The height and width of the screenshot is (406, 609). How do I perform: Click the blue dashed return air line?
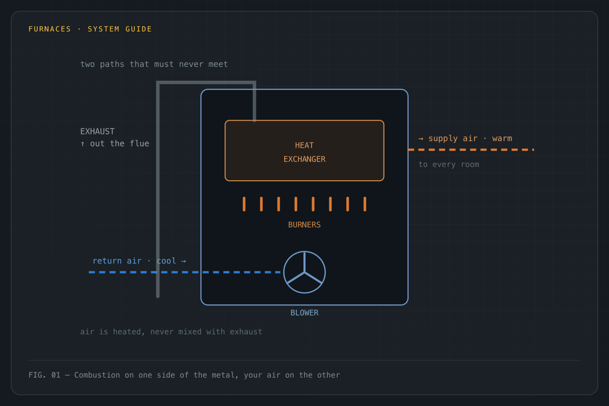point(185,272)
